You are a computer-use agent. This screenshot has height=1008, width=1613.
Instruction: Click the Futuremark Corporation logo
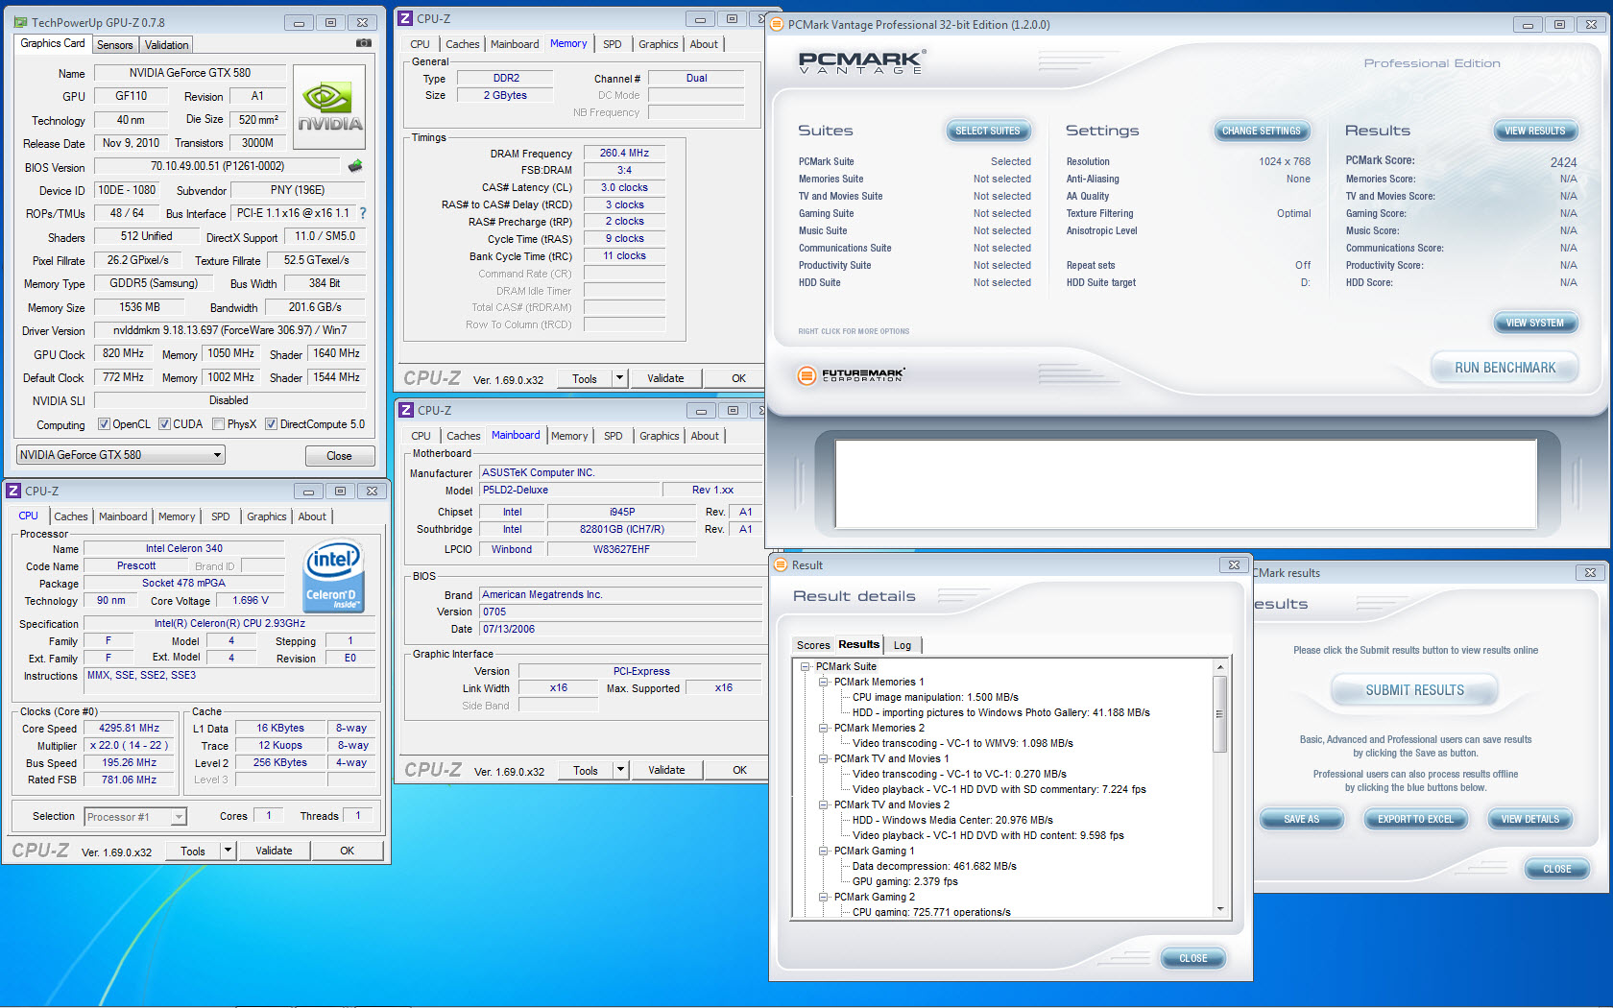(851, 374)
